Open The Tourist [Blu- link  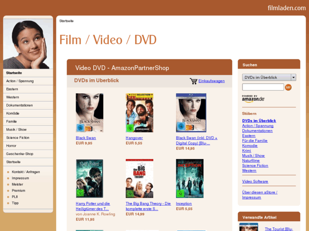[279, 229]
